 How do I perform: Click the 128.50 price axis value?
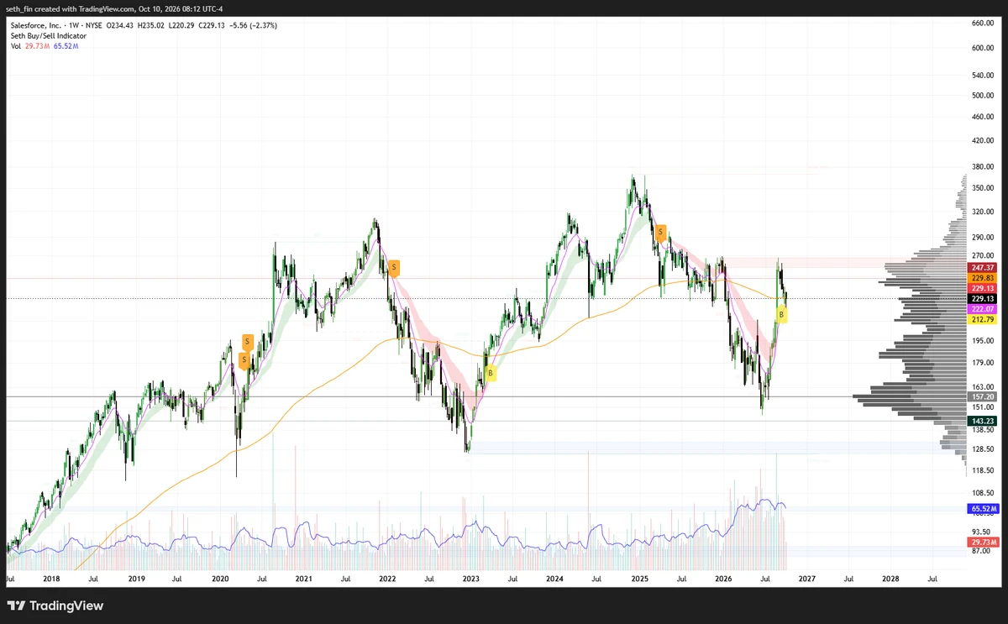[x=983, y=449]
